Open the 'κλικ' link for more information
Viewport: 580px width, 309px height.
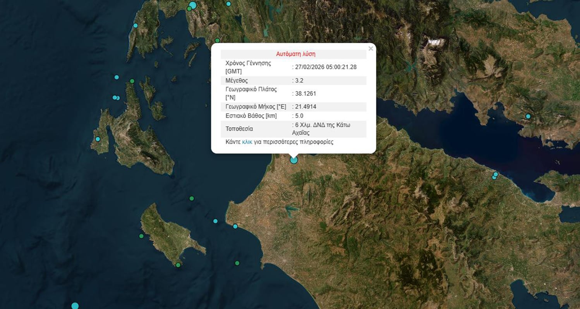coord(247,142)
